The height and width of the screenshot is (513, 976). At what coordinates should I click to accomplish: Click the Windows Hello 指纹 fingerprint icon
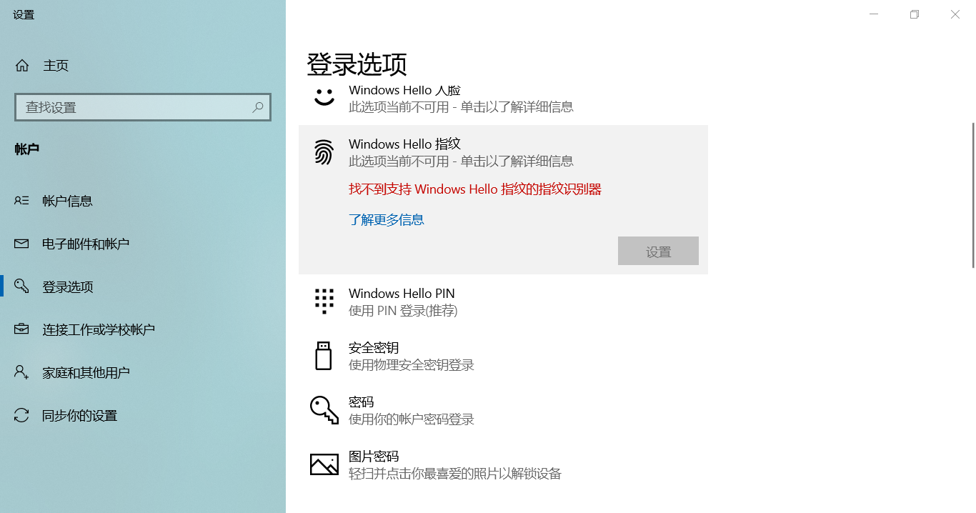pos(324,152)
